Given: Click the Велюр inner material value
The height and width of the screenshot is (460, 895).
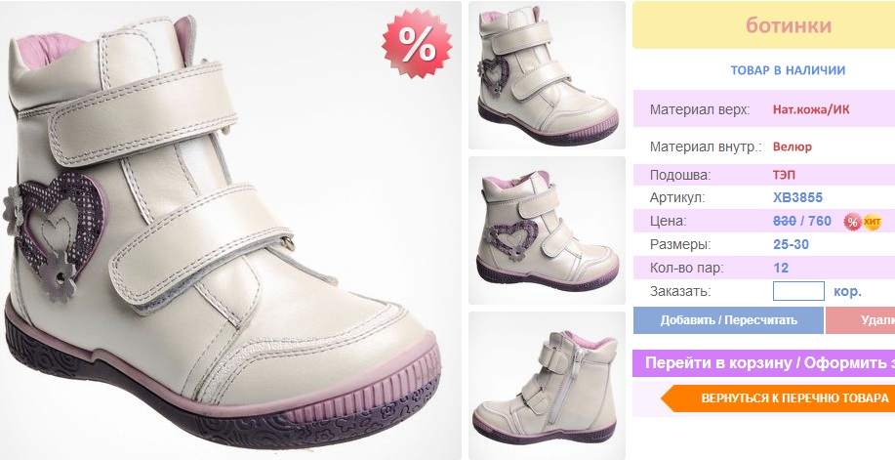Looking at the screenshot, I should point(793,146).
